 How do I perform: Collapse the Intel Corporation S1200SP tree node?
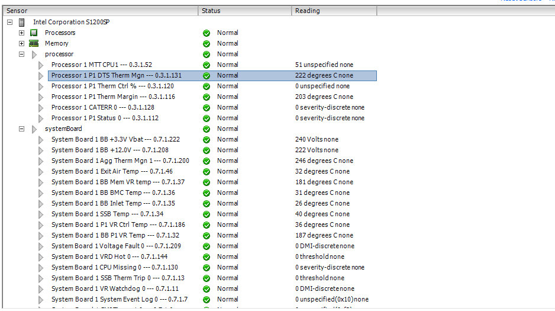pos(10,23)
